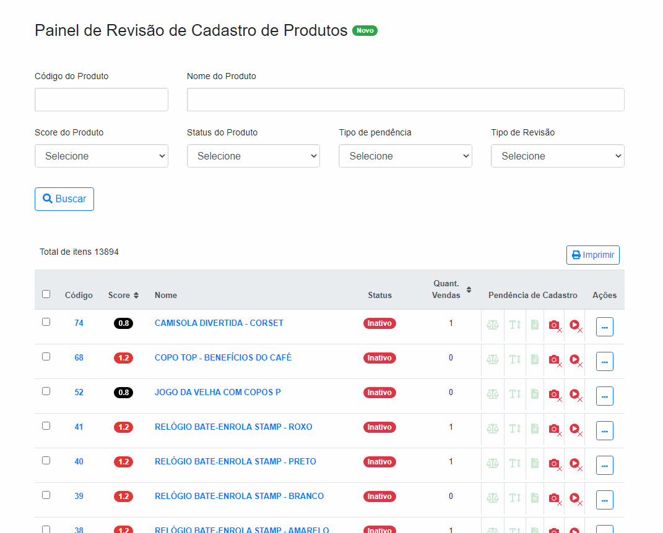Open actions menu for COPO TOP row
663x533 pixels.
coord(605,362)
